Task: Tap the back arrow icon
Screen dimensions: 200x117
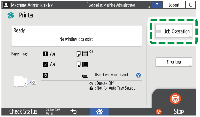Action: click(74, 111)
